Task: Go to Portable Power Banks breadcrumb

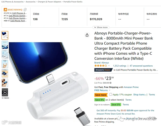Action: 73,2
